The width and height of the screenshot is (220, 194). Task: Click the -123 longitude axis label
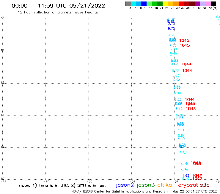(x=175, y=182)
